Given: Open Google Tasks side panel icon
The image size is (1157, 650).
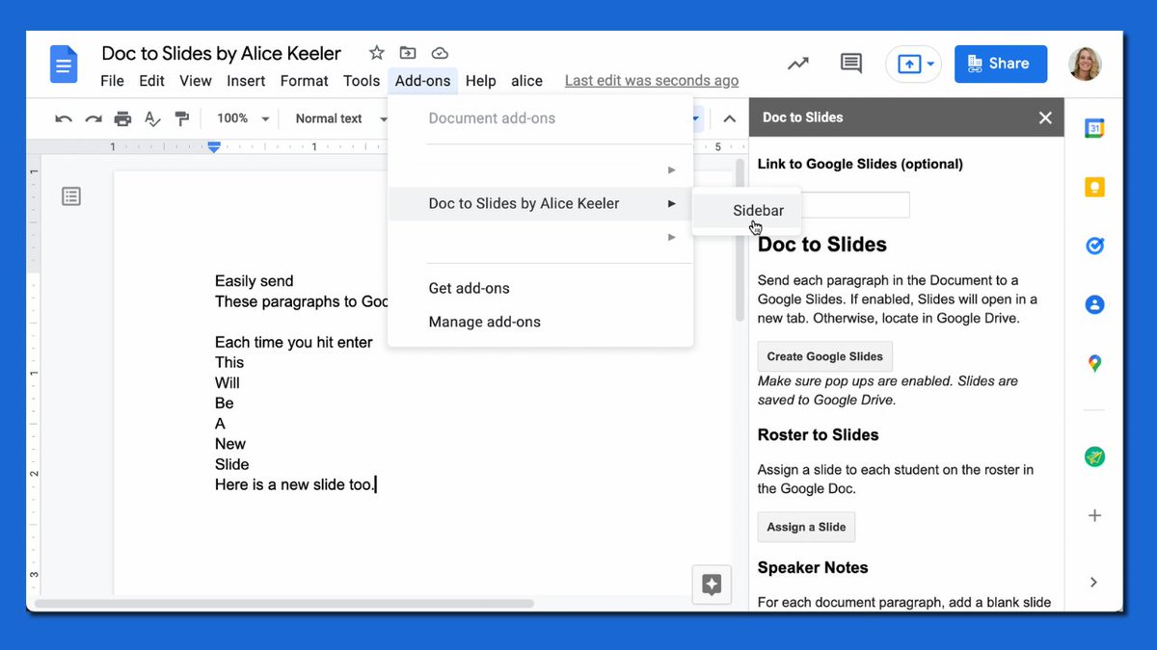Looking at the screenshot, I should pyautogui.click(x=1094, y=246).
